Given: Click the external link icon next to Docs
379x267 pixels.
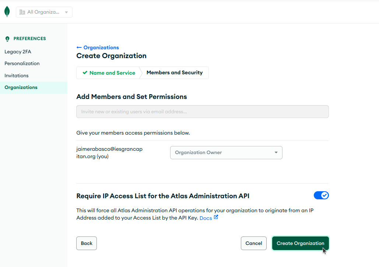Looking at the screenshot, I should click(x=216, y=217).
